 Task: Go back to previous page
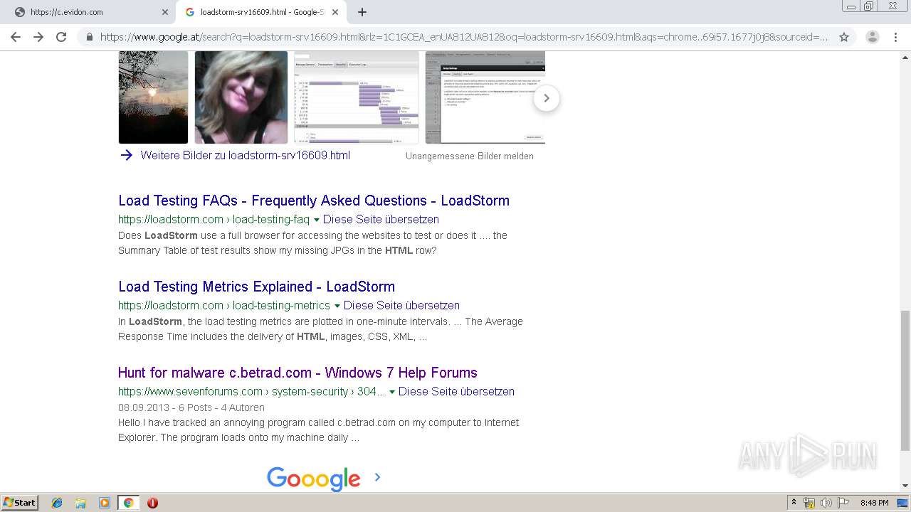(x=16, y=37)
